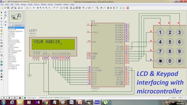Open a design using the folder icon
187x105 pixels.
pos(5,8)
